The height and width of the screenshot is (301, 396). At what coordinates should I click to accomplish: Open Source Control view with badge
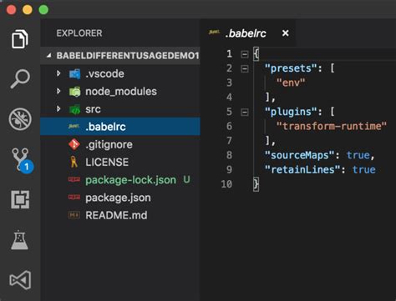[22, 160]
